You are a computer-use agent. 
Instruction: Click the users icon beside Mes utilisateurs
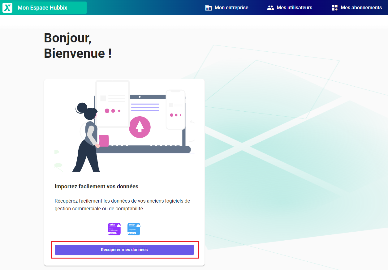tap(271, 7)
